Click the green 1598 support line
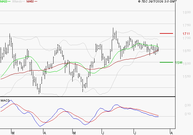The image size is (193, 135). [166, 62]
